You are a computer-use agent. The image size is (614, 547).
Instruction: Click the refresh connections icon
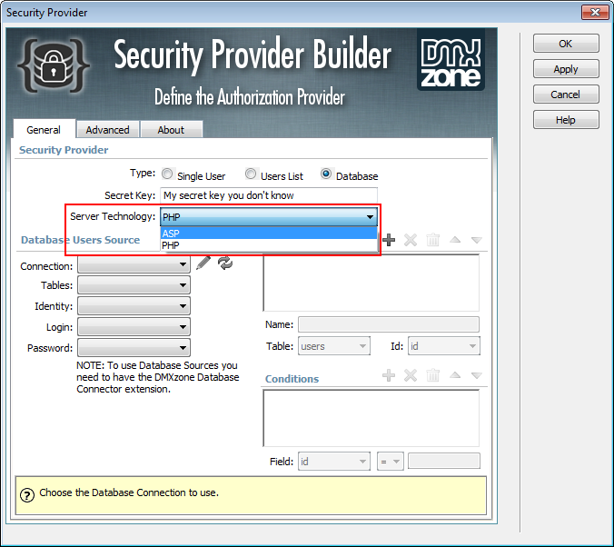(x=225, y=263)
